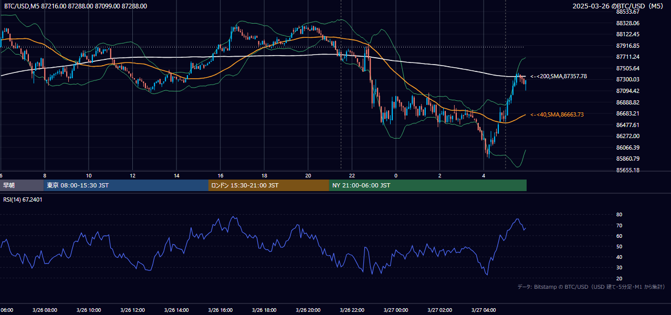671x315 pixels.
Task: Click the 3/26 18:00 date label
Action: coord(264,310)
